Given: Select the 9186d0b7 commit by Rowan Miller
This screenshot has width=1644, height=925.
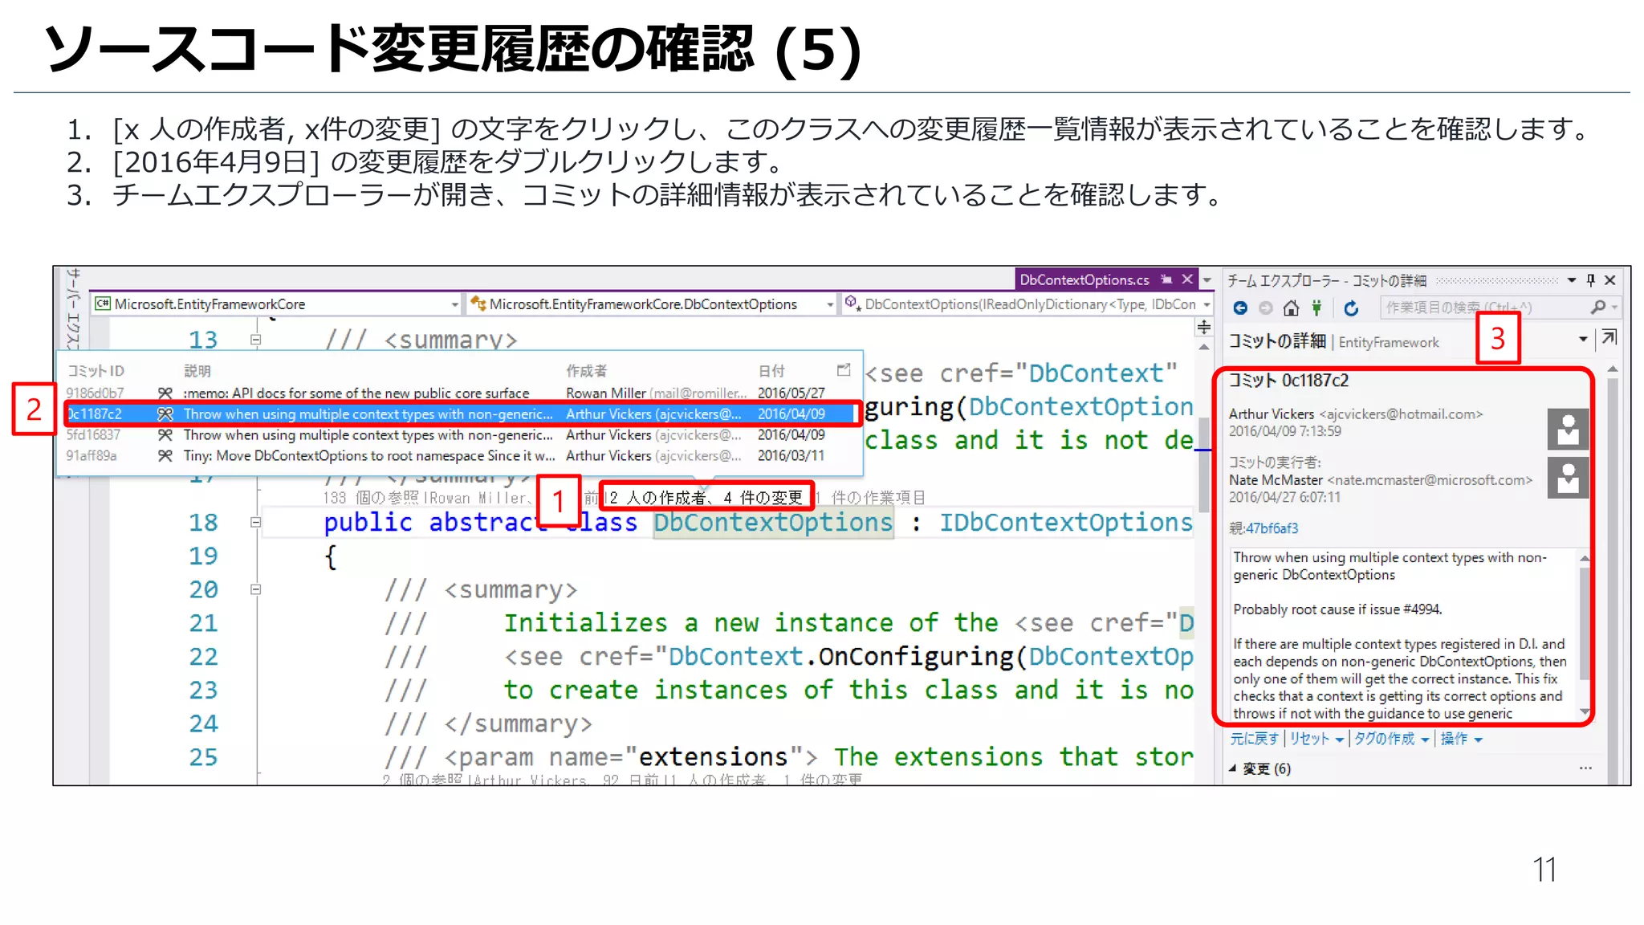Looking at the screenshot, I should (x=460, y=393).
